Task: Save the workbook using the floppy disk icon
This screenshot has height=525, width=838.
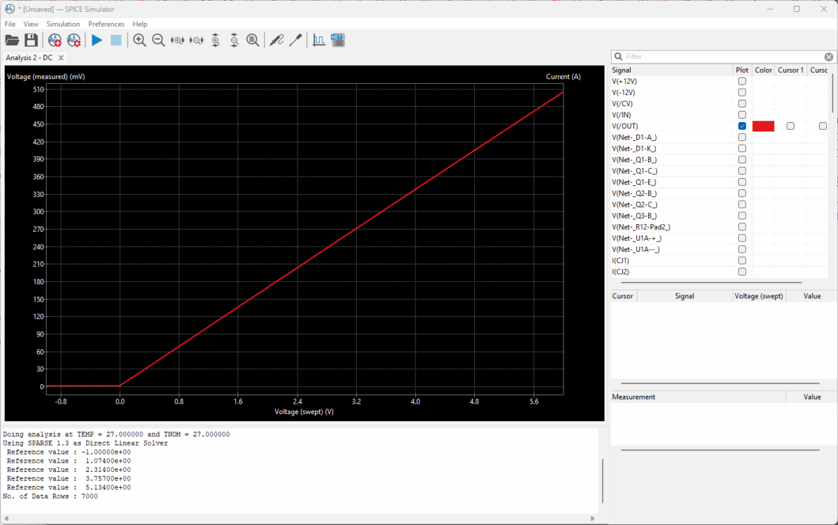Action: point(31,40)
